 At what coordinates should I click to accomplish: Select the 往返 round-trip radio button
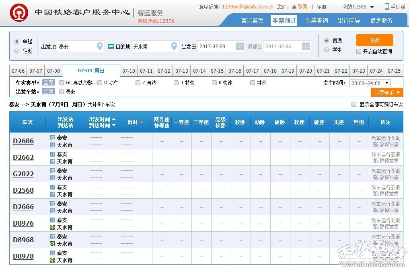tap(17, 51)
